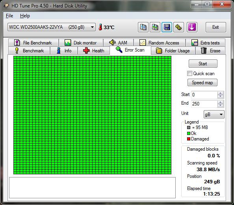Viewport: 234px width, 205px height.
Task: Click the save screenshot floppy icon
Action: tap(167, 27)
